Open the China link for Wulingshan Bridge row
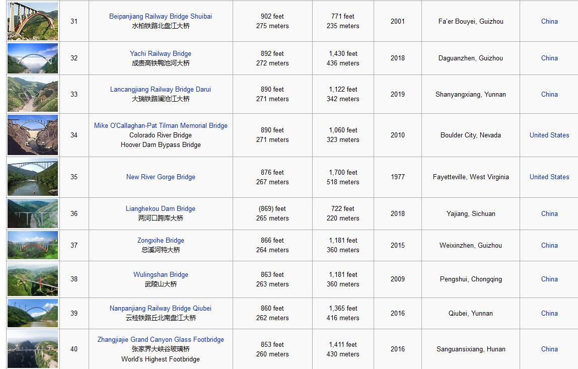The width and height of the screenshot is (578, 369). [x=549, y=279]
